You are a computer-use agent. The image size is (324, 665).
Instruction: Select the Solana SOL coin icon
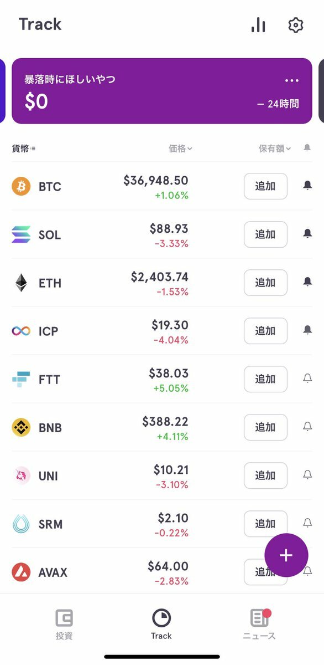pos(22,235)
